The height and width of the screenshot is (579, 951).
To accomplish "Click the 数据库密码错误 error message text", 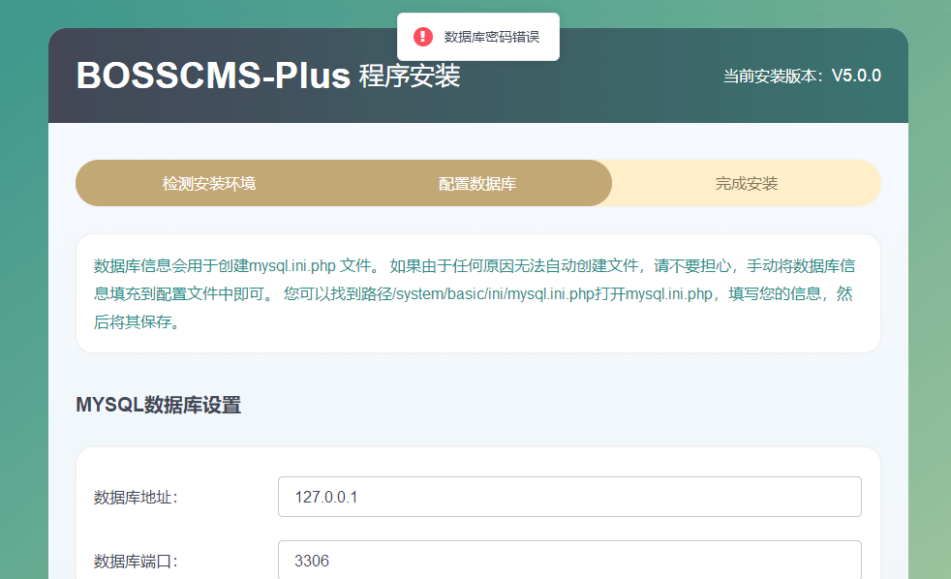I will (491, 37).
